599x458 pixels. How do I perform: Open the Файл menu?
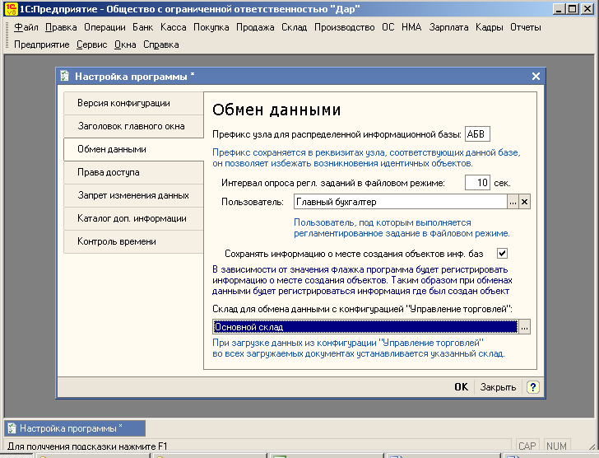[26, 27]
